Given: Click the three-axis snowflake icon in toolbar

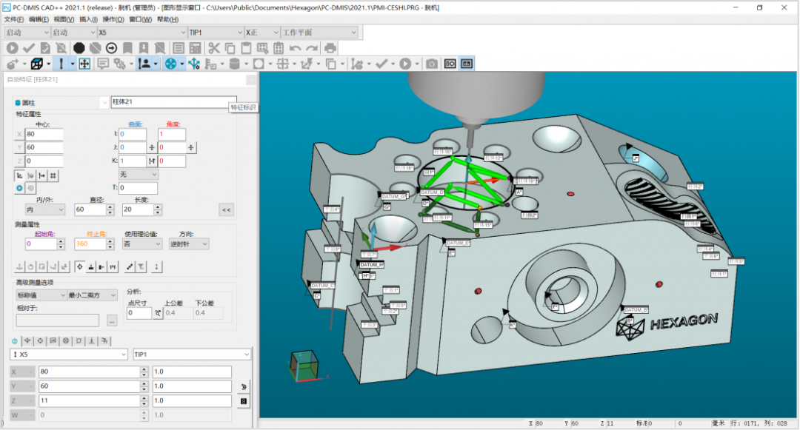Looking at the screenshot, I should click(194, 64).
